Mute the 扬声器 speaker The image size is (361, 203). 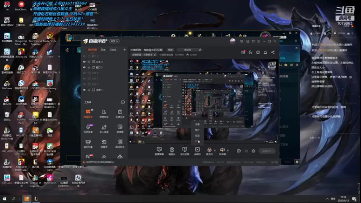pyautogui.click(x=222, y=151)
